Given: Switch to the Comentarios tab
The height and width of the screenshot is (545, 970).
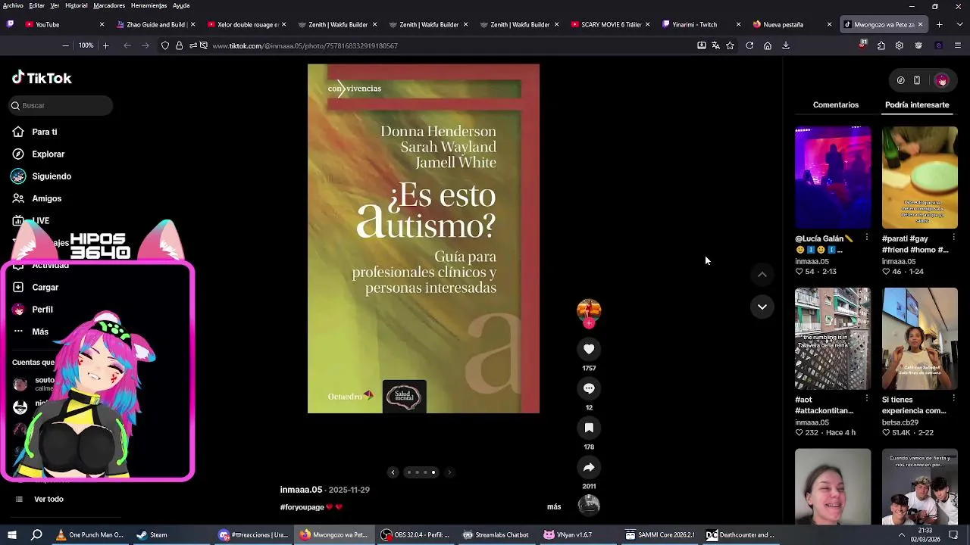Looking at the screenshot, I should coord(836,105).
